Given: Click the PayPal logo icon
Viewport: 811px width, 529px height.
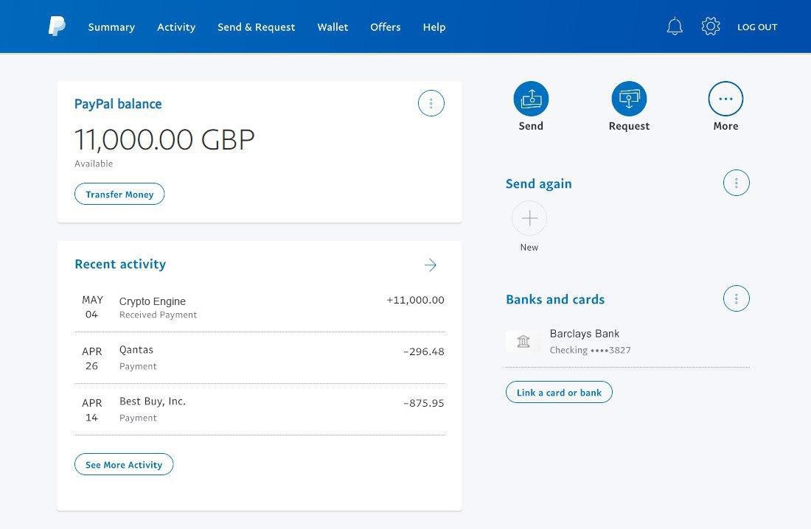Looking at the screenshot, I should coord(57,27).
